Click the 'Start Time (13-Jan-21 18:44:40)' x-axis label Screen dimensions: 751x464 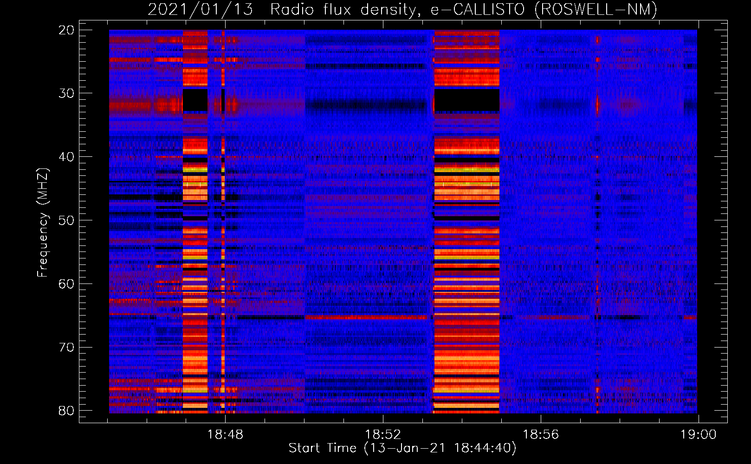402,448
